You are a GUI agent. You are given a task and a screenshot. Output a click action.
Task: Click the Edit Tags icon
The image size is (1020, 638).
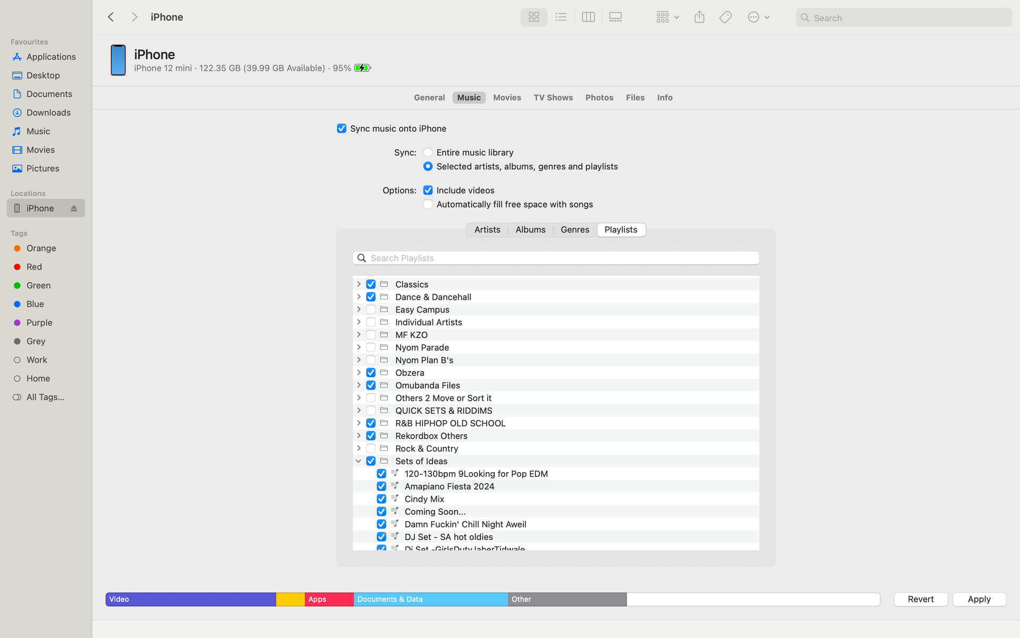tap(726, 17)
